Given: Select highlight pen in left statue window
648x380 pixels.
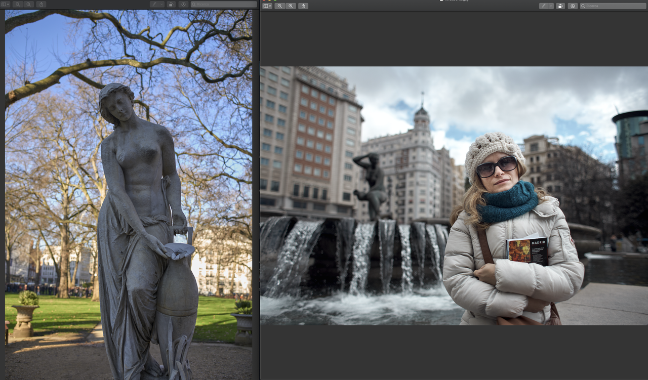Looking at the screenshot, I should [x=154, y=4].
